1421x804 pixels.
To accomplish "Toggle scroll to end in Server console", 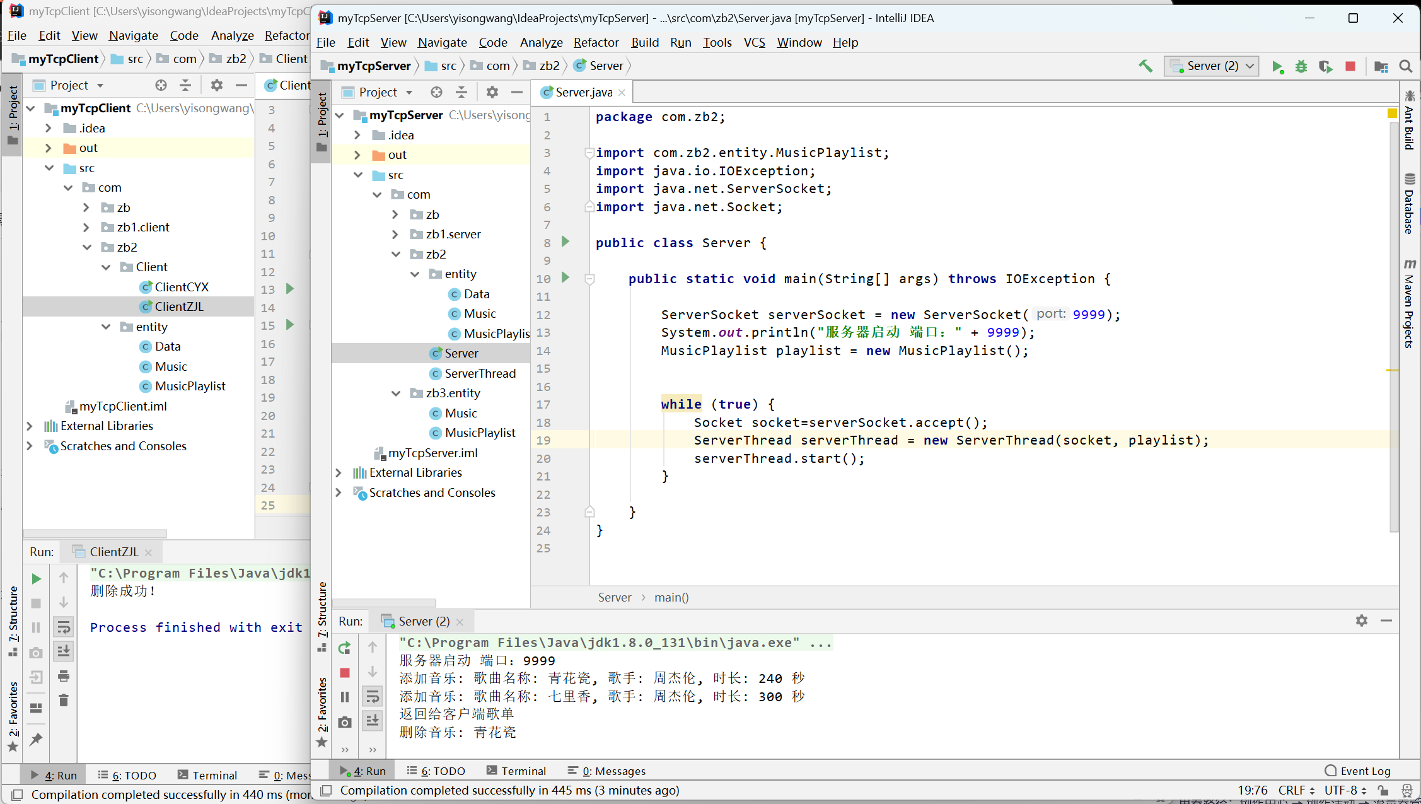I will pos(373,720).
